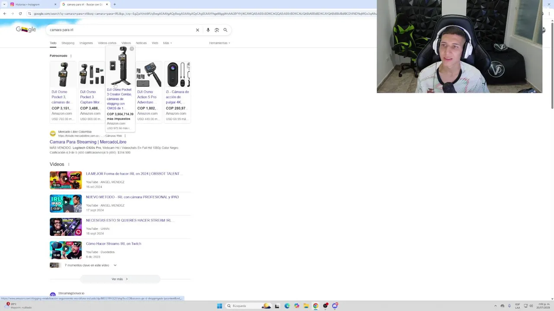
Task: Click the Mercado Libre favicon
Action: click(53, 133)
